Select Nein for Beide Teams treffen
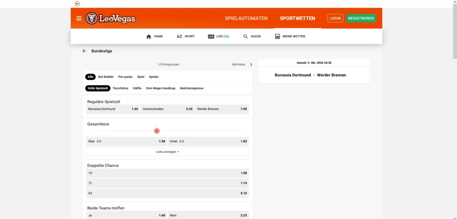The image size is (457, 219). pos(208,215)
